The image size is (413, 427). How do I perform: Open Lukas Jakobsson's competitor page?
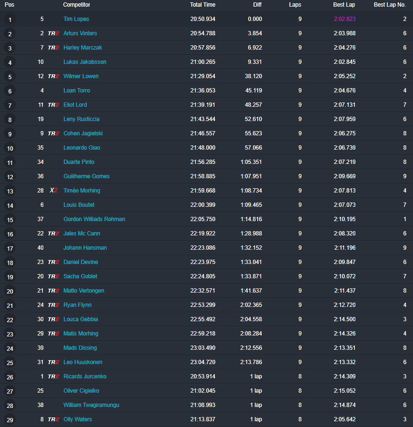click(85, 62)
